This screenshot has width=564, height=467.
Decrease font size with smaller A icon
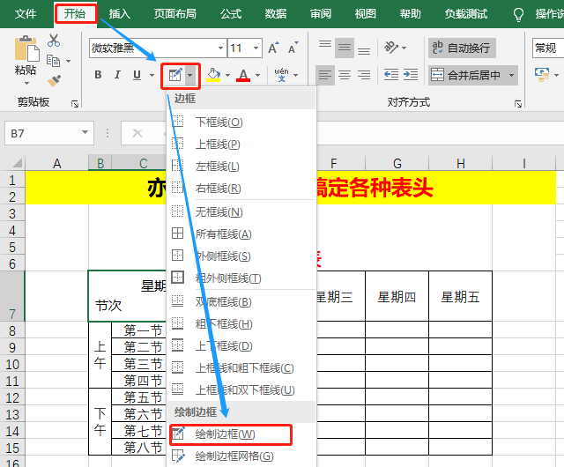click(293, 48)
